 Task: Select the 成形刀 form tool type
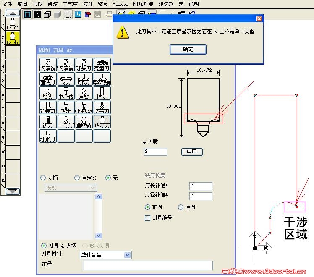click(102, 122)
